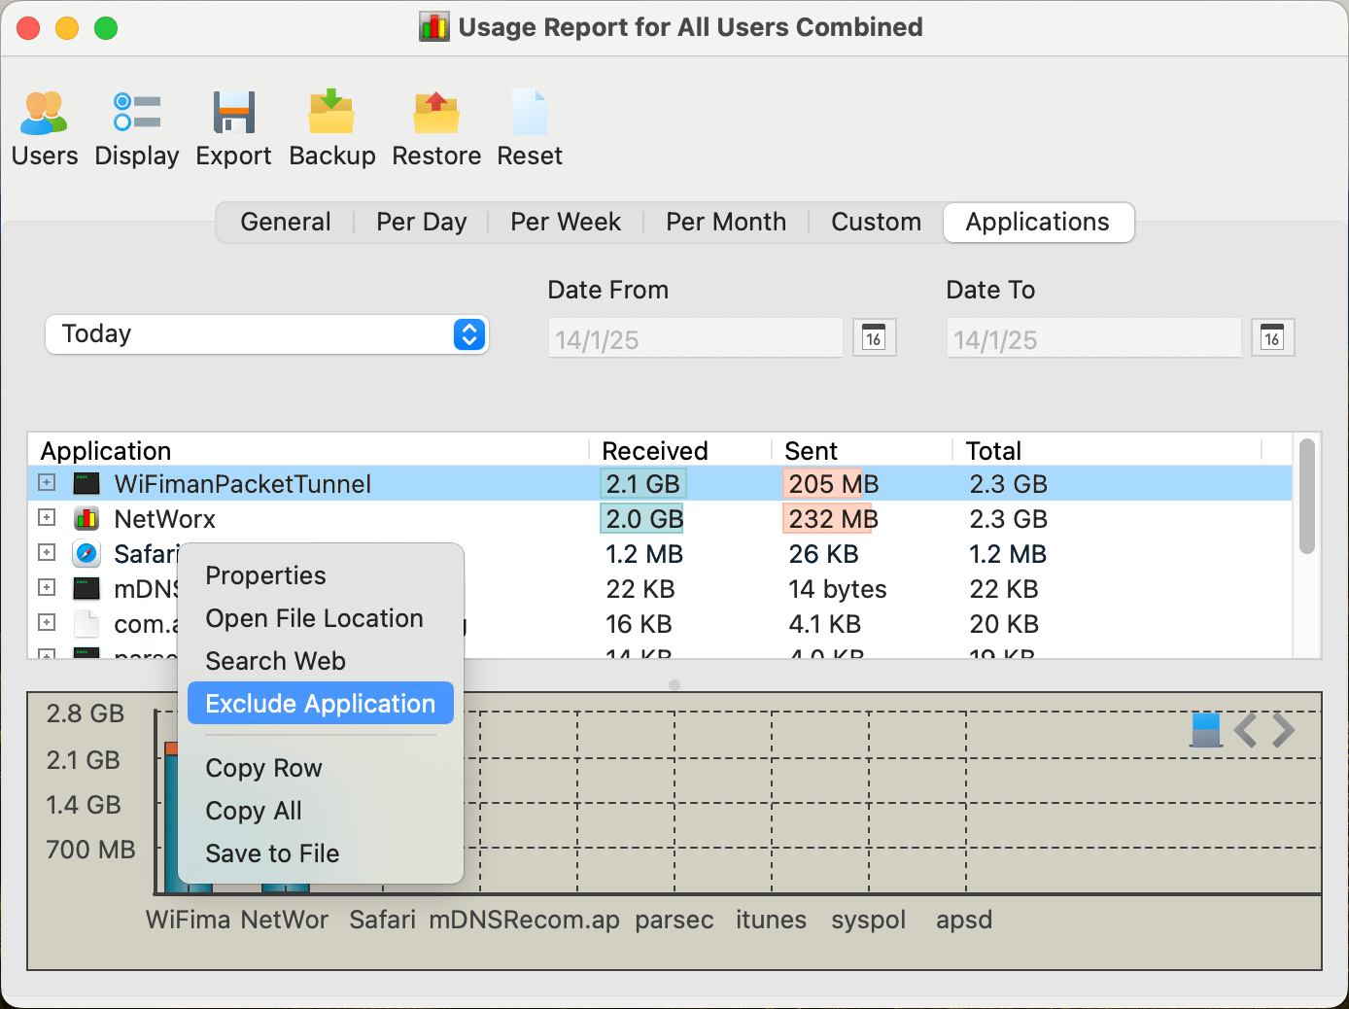This screenshot has width=1349, height=1009.
Task: Click the 1.2 MB total cell
Action: pyautogui.click(x=1008, y=554)
